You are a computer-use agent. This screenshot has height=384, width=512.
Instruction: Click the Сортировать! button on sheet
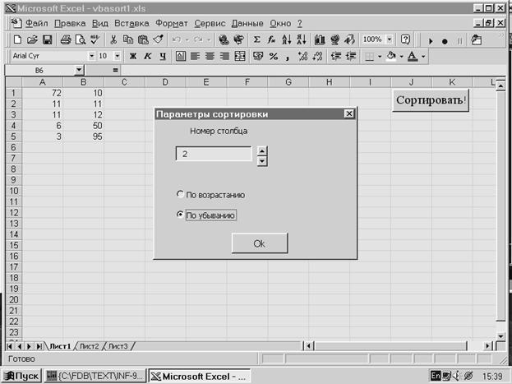click(431, 100)
